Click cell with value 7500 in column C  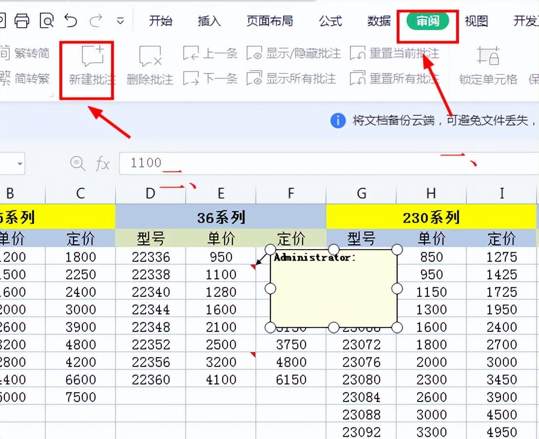80,397
